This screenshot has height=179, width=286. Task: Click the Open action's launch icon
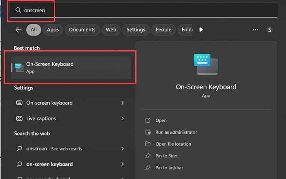point(148,121)
